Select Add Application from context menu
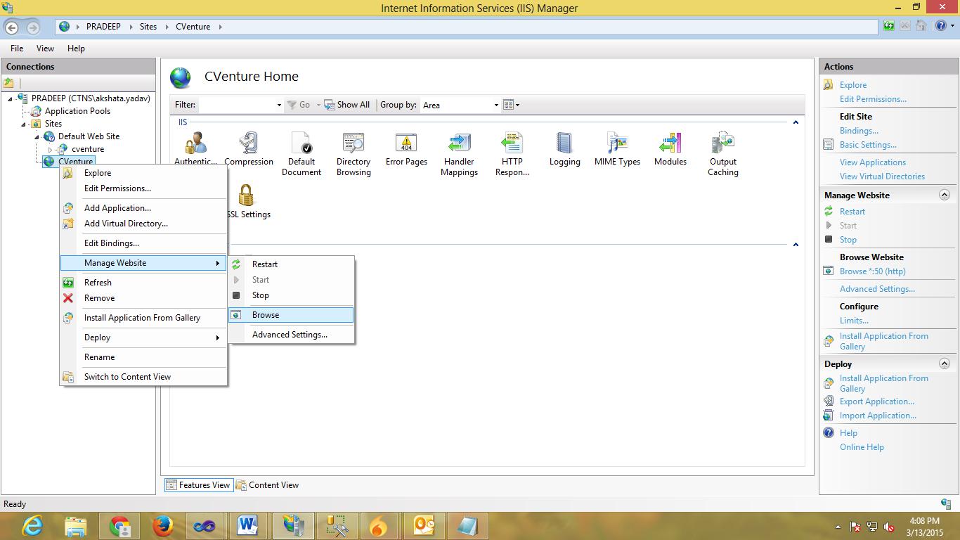Image resolution: width=960 pixels, height=540 pixels. tap(143, 208)
